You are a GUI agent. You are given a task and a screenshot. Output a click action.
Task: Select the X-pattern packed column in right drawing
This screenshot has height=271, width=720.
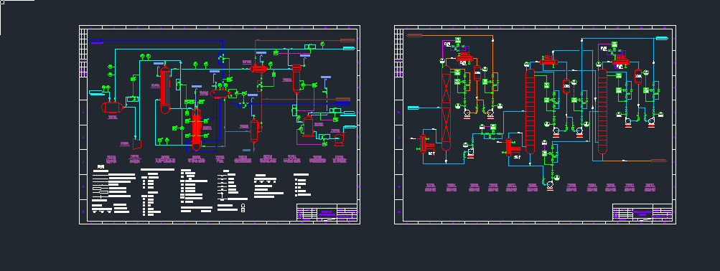446,108
